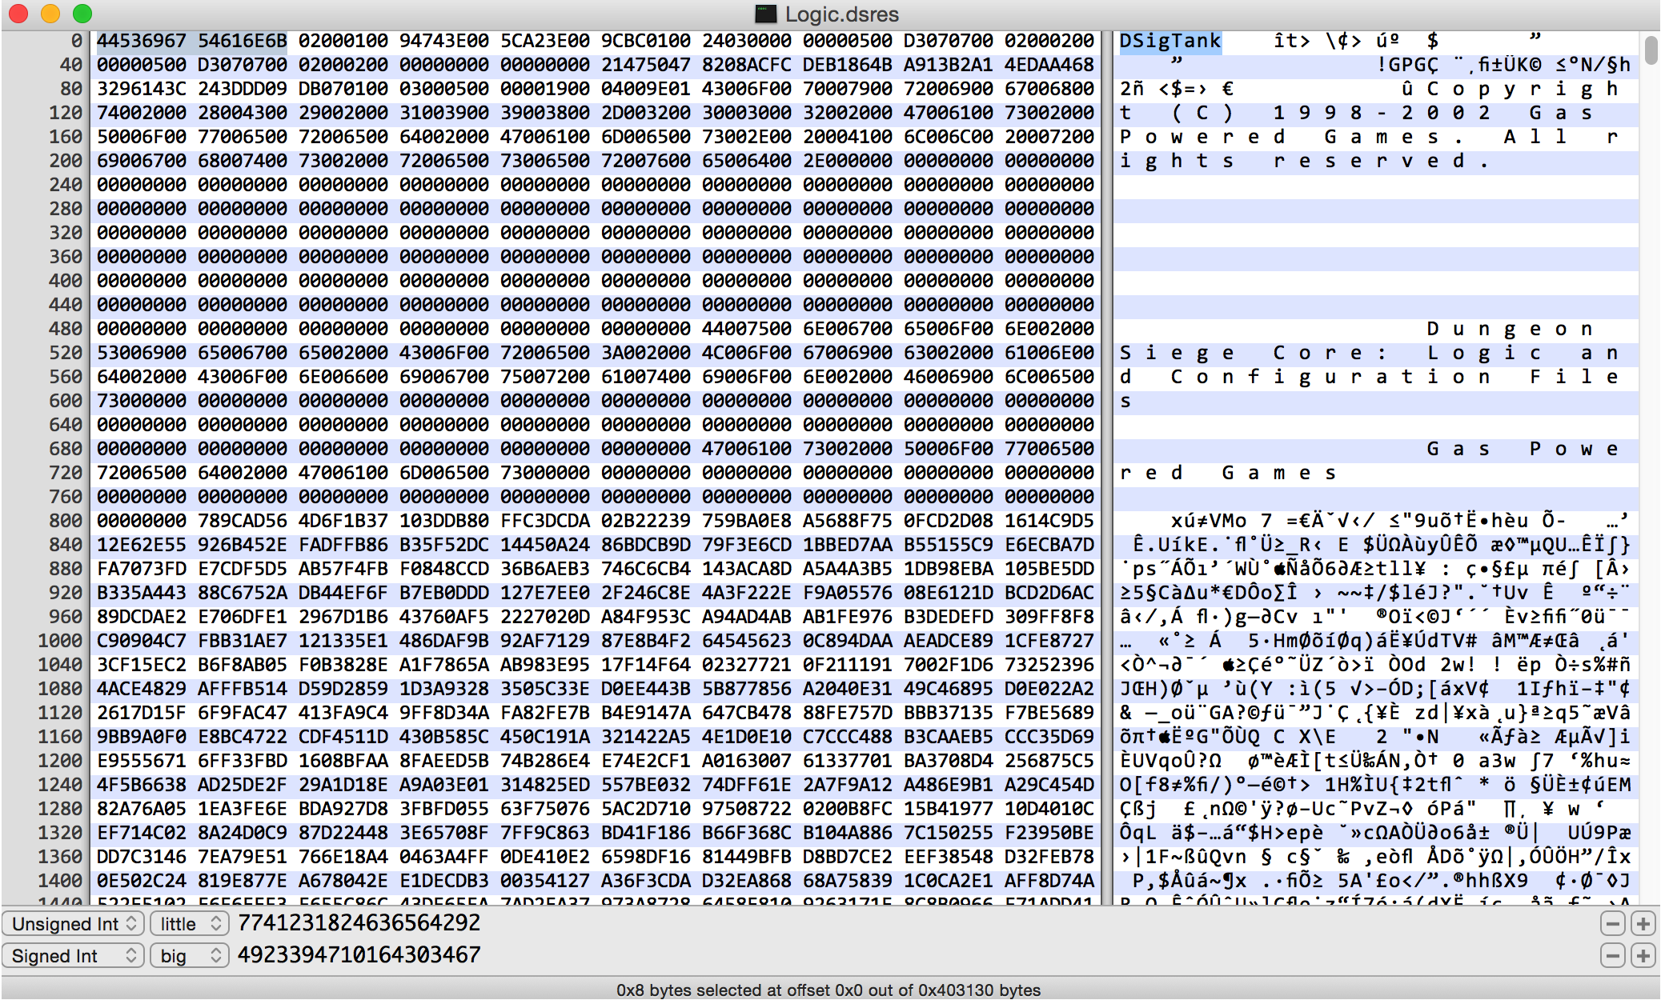Click the value field showing 7741231824636564292
The image size is (1661, 1000).
(x=359, y=923)
